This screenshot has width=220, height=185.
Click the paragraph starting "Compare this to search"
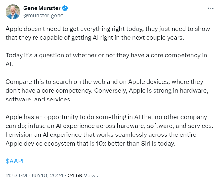[107, 91]
